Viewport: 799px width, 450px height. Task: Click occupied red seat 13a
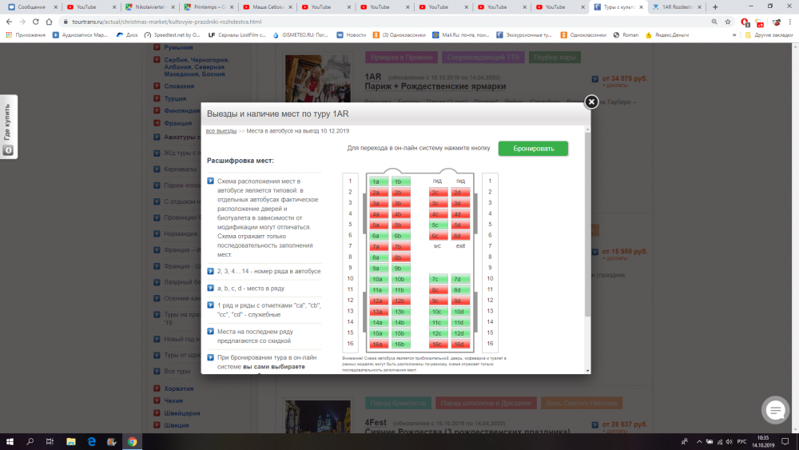379,312
